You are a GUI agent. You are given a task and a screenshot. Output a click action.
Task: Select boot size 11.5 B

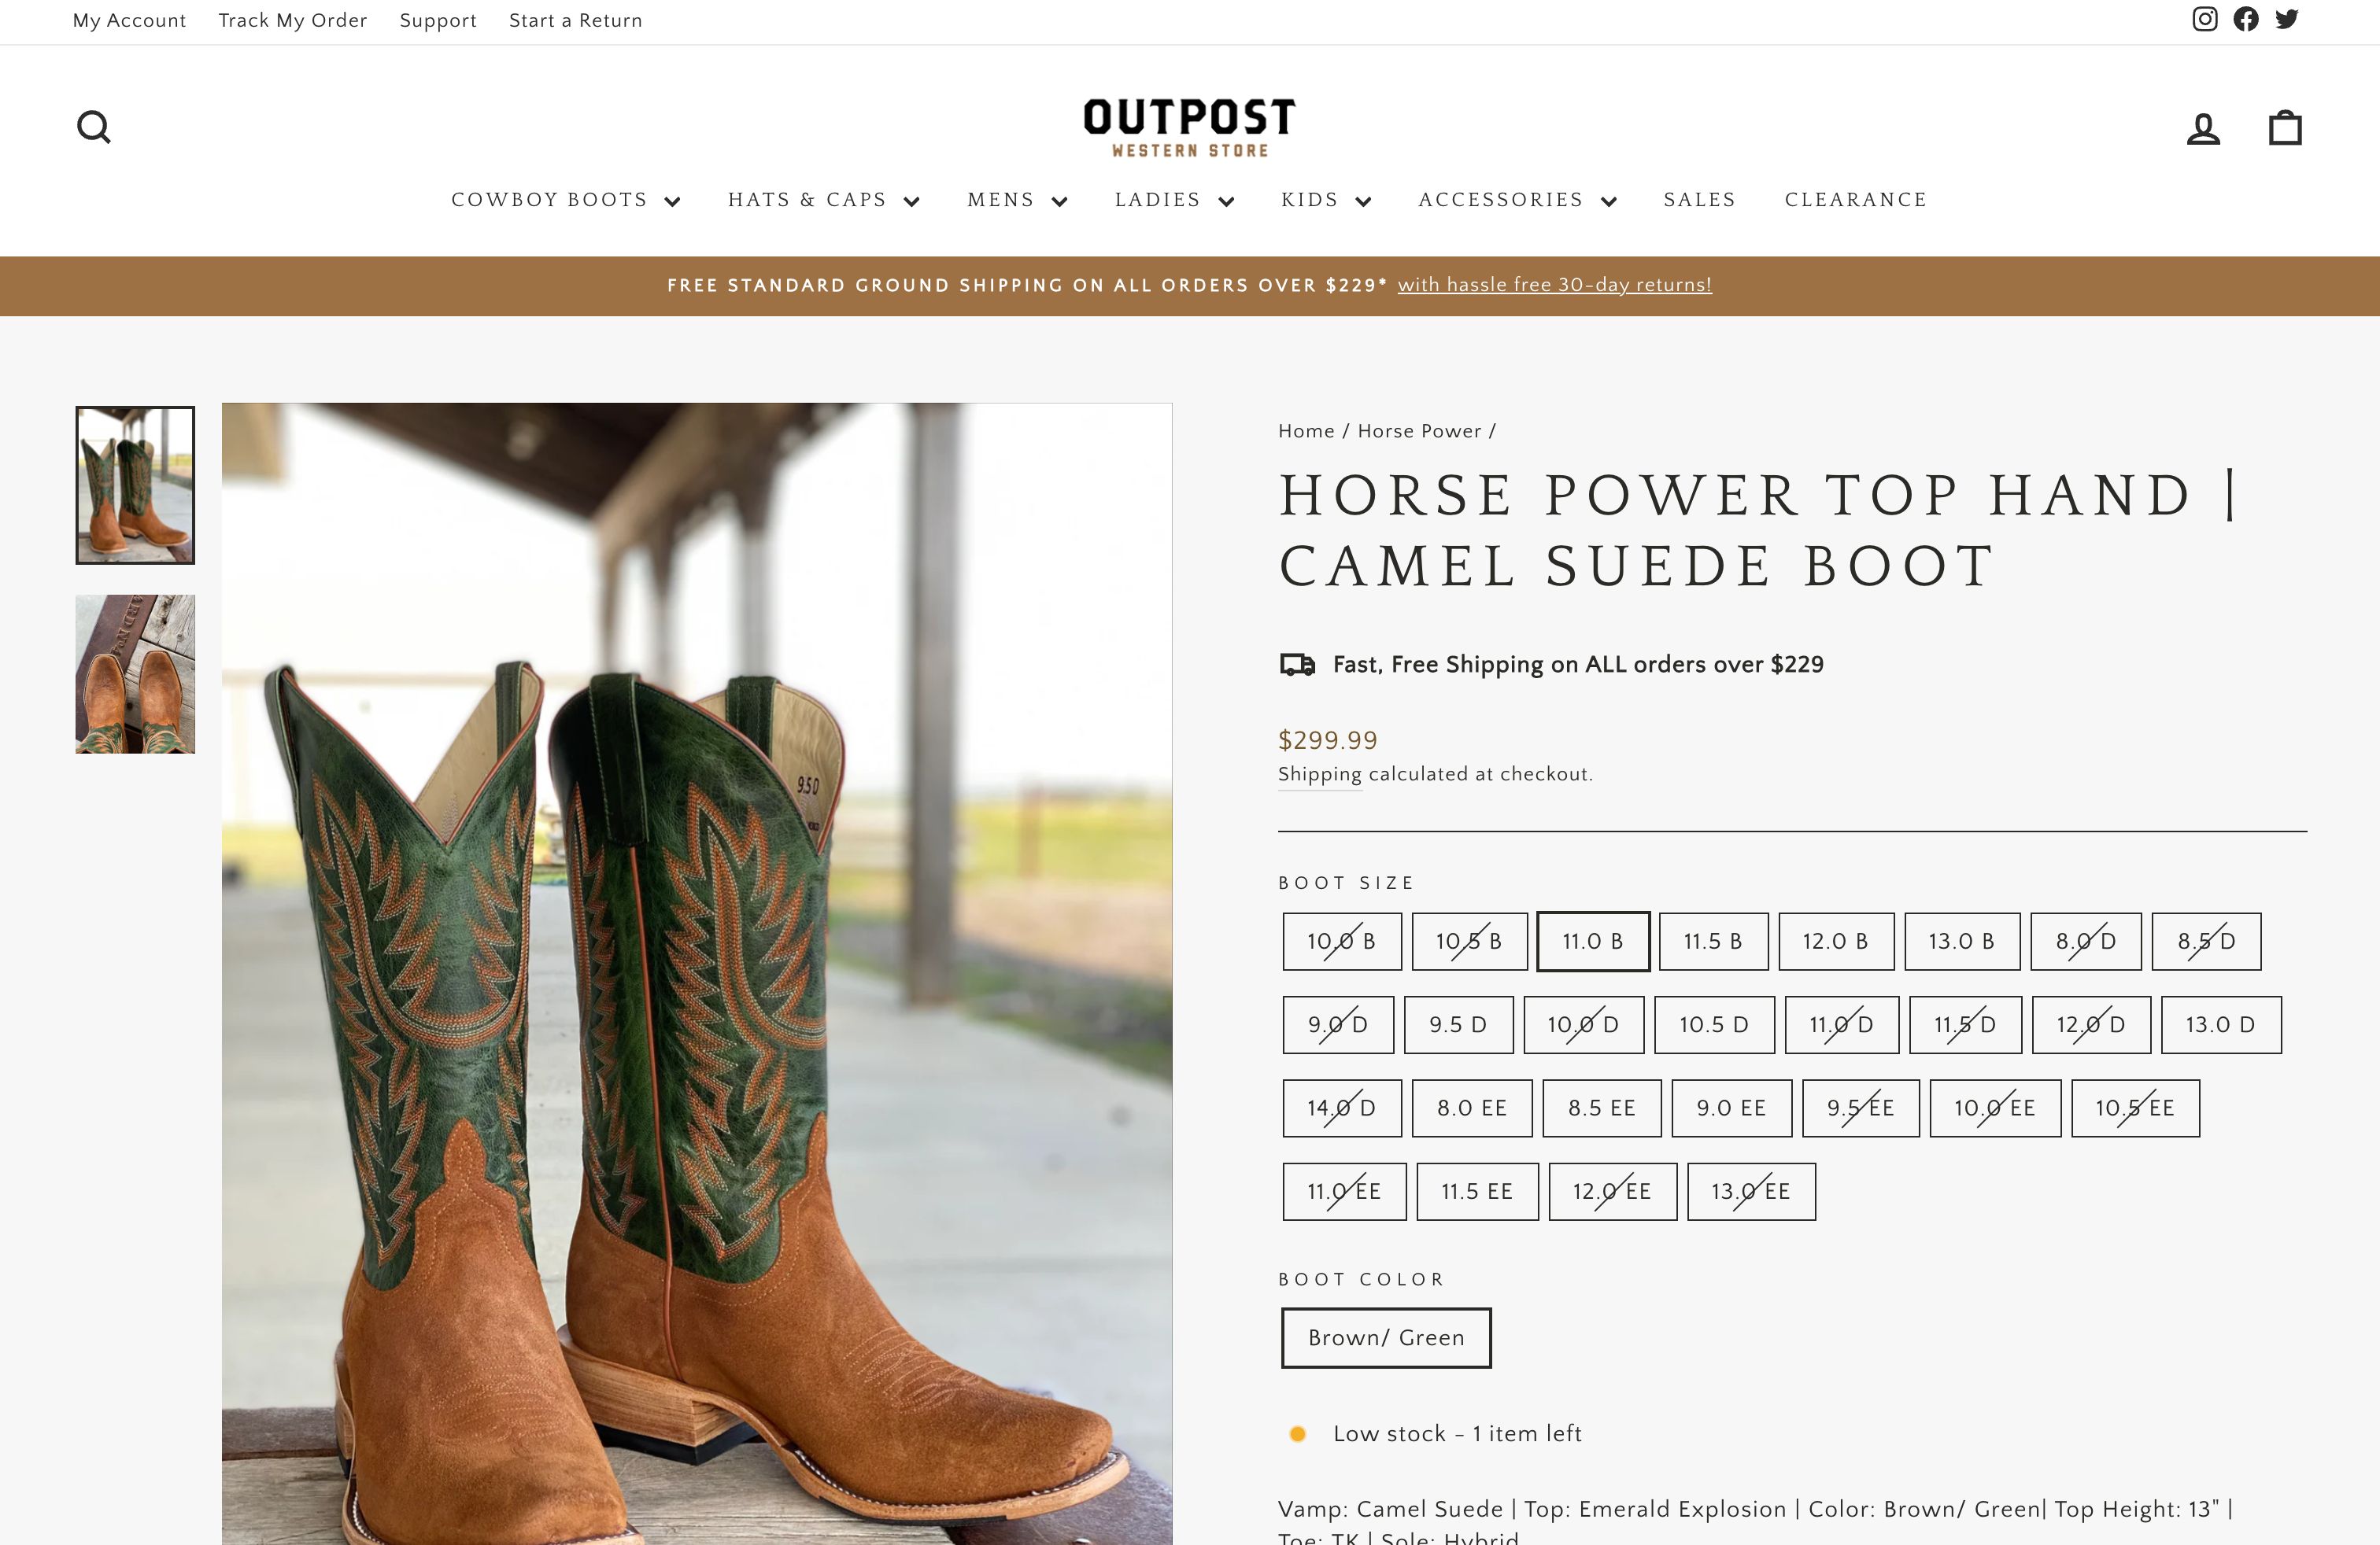click(x=1713, y=942)
